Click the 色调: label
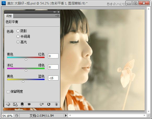Image resolution: width=152 pixels, height=119 pixels. (10, 31)
